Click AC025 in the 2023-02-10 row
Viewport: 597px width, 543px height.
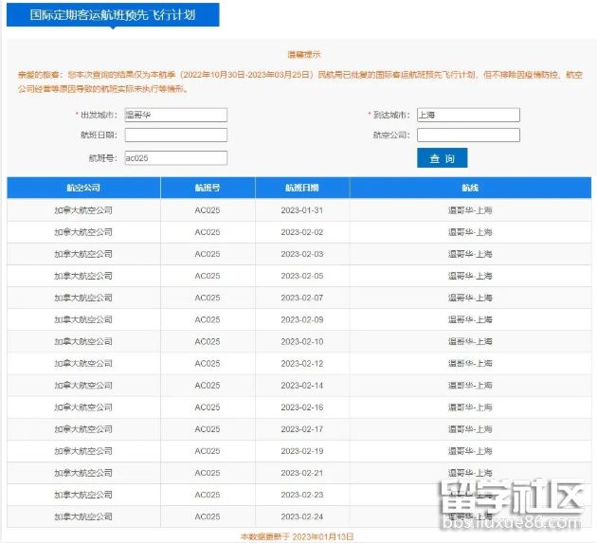coord(208,341)
